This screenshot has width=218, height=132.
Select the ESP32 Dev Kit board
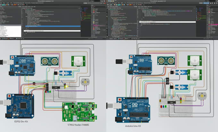(x=20, y=106)
